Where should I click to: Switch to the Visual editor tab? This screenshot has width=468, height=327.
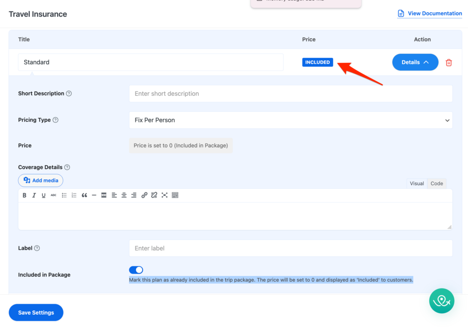click(416, 183)
